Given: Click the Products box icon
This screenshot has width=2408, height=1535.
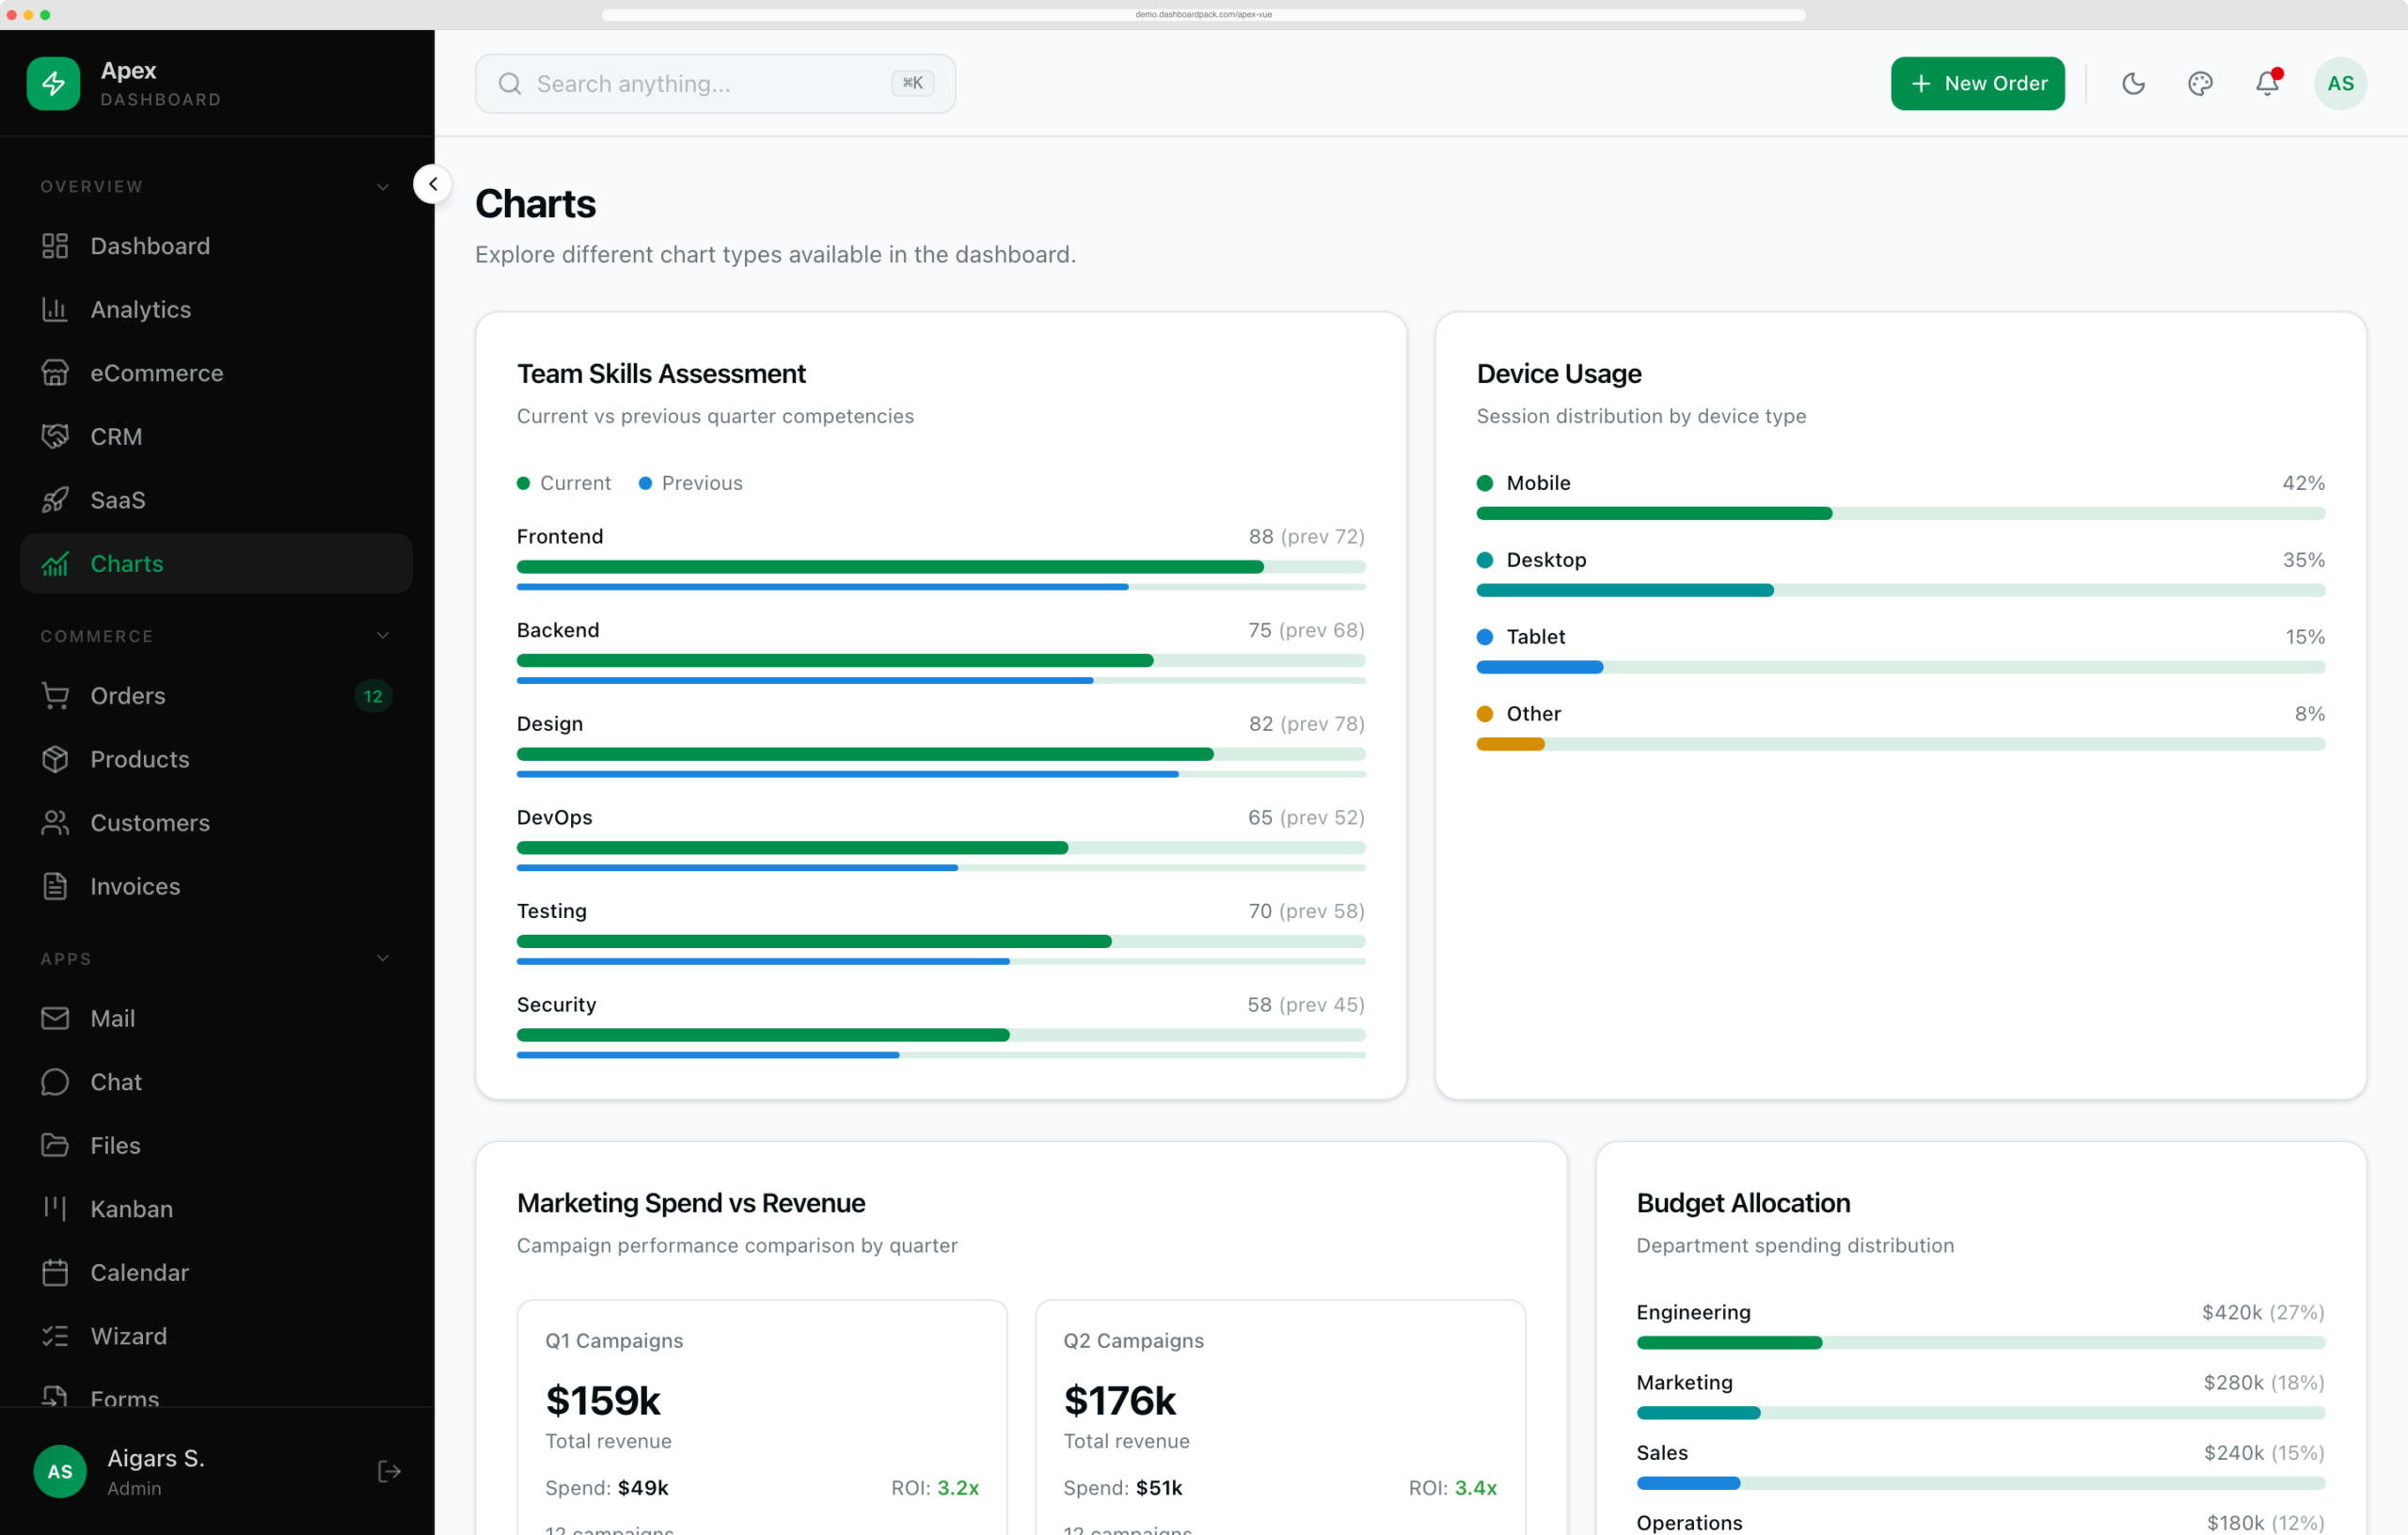Looking at the screenshot, I should 55,759.
